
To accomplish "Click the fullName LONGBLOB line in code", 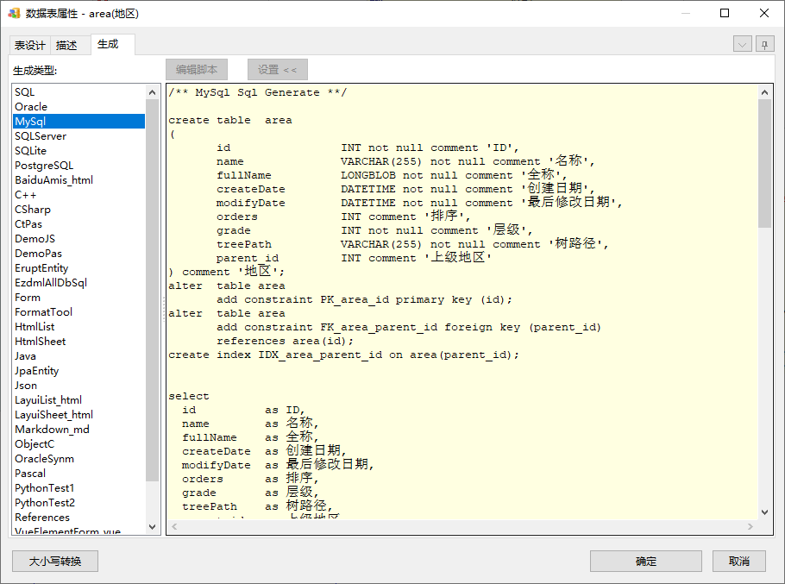I will click(392, 175).
